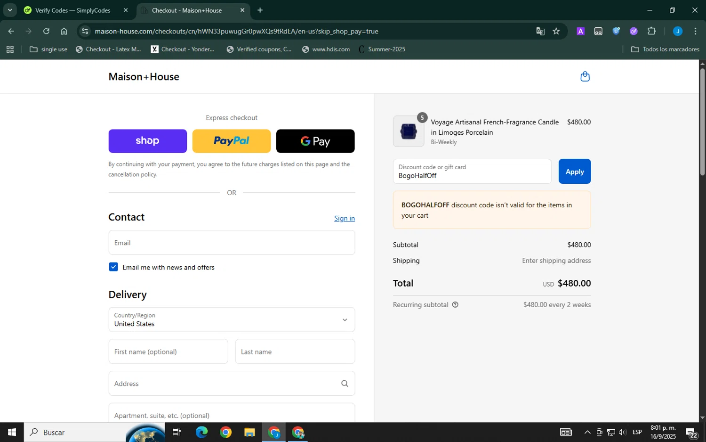706x442 pixels.
Task: Click the volume speaker icon in tray
Action: [623, 433]
